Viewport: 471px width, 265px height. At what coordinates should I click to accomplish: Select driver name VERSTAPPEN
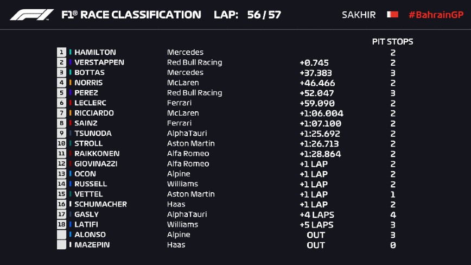coord(99,62)
